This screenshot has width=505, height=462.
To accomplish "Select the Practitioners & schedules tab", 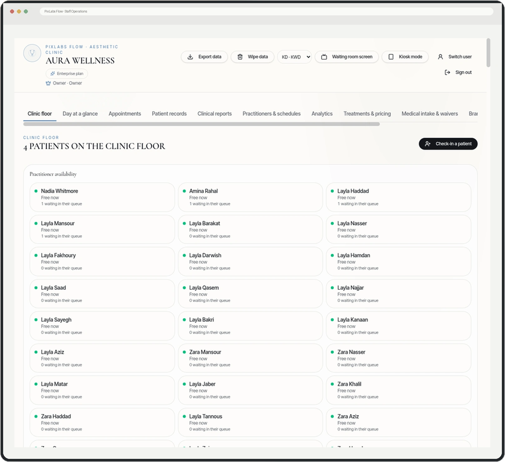I will tap(271, 114).
